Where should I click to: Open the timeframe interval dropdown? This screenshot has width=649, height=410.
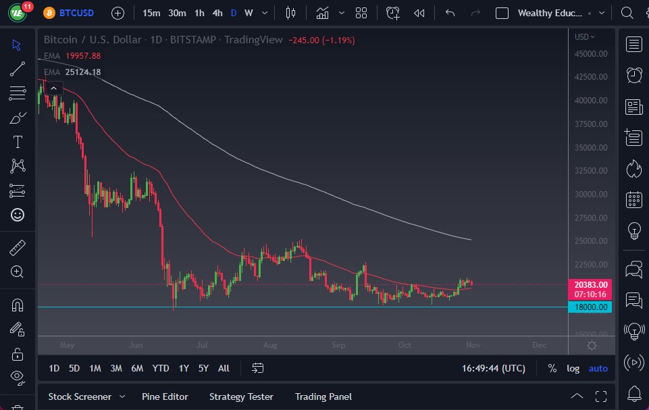[264, 12]
